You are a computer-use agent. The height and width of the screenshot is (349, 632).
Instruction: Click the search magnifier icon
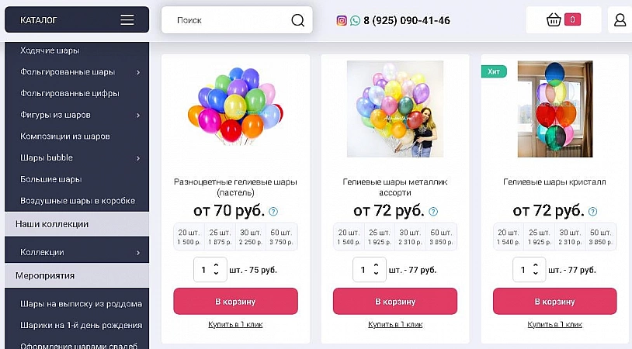click(x=298, y=20)
